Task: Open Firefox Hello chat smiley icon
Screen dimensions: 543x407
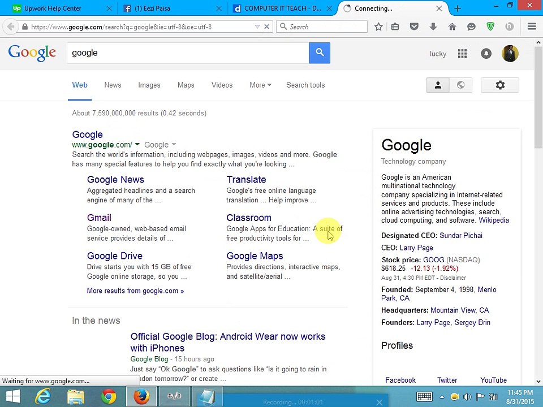Action: (471, 27)
